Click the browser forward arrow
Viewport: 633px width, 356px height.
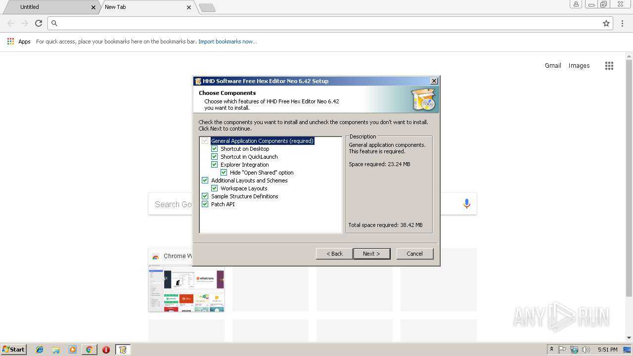[25, 23]
